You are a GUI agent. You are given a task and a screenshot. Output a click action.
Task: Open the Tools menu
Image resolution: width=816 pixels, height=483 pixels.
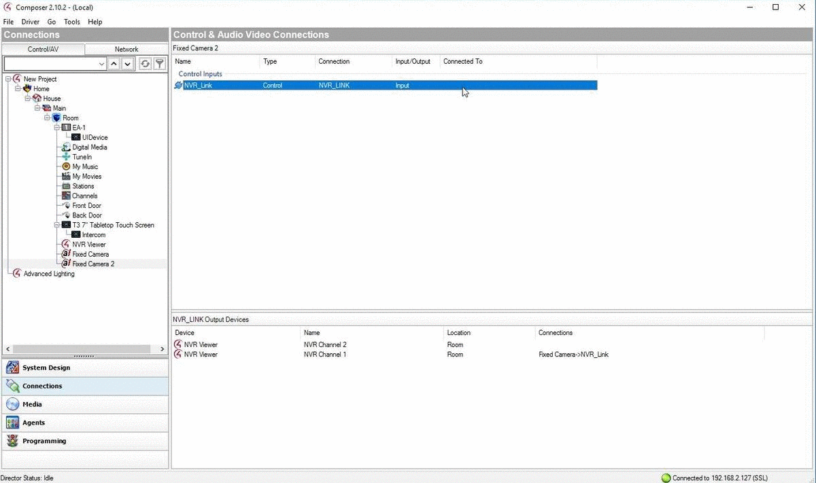pos(71,22)
